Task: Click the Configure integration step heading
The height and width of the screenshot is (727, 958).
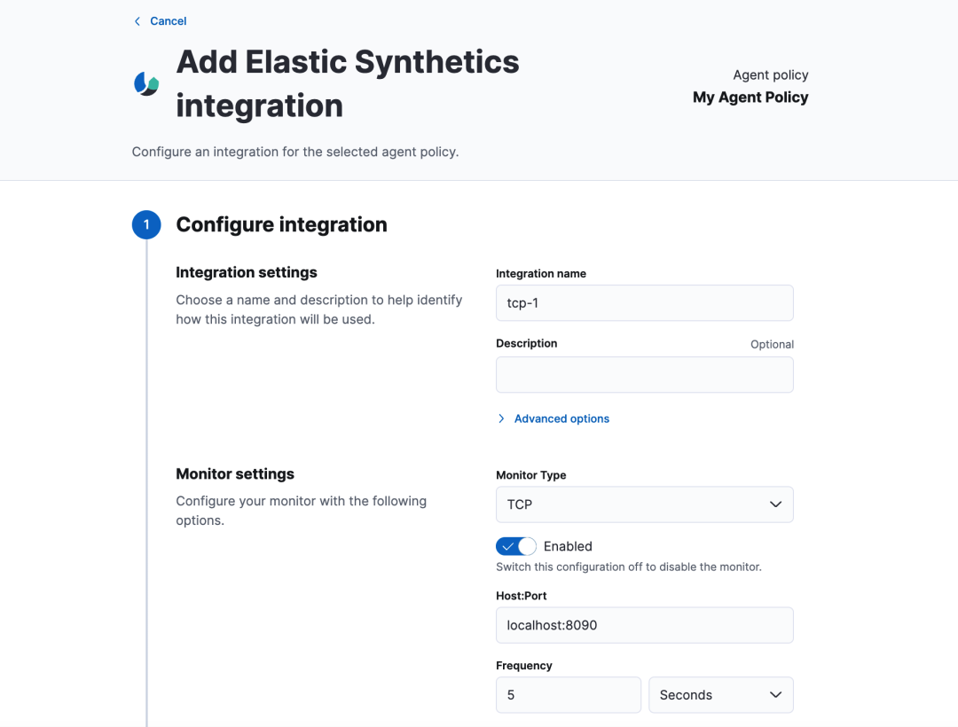Action: pos(281,225)
